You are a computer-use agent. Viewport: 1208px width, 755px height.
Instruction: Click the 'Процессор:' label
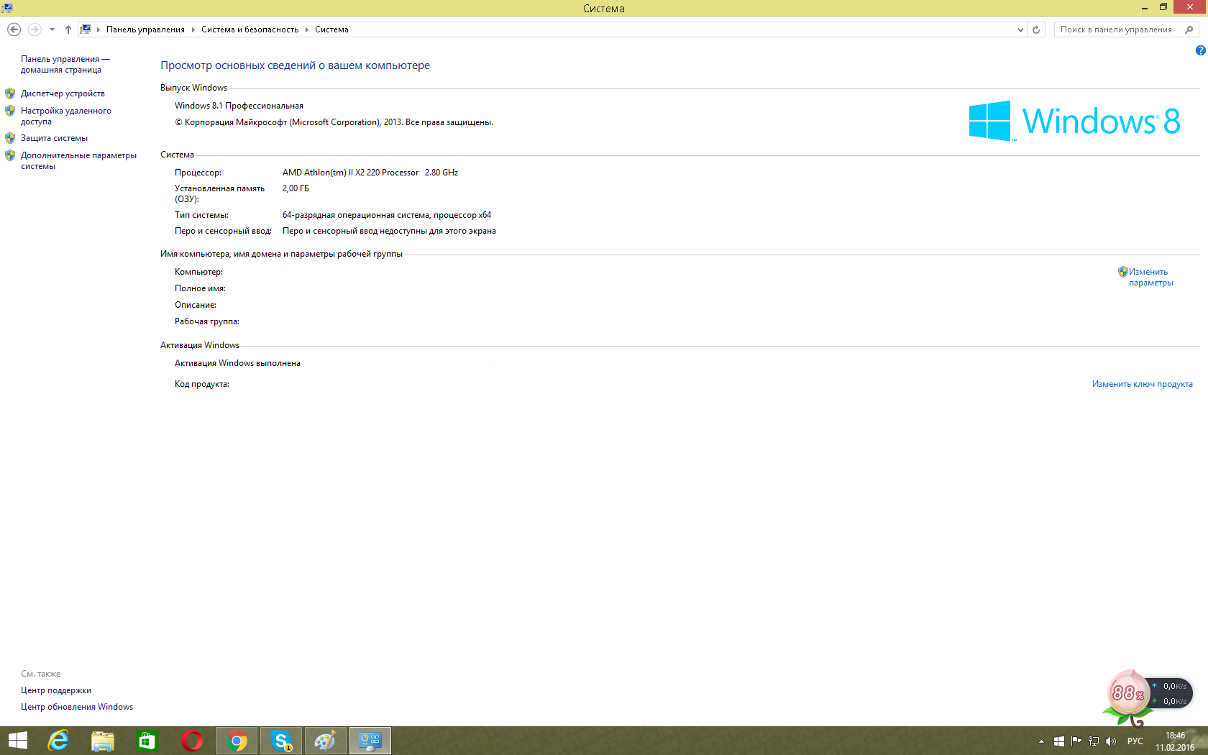pyautogui.click(x=198, y=173)
